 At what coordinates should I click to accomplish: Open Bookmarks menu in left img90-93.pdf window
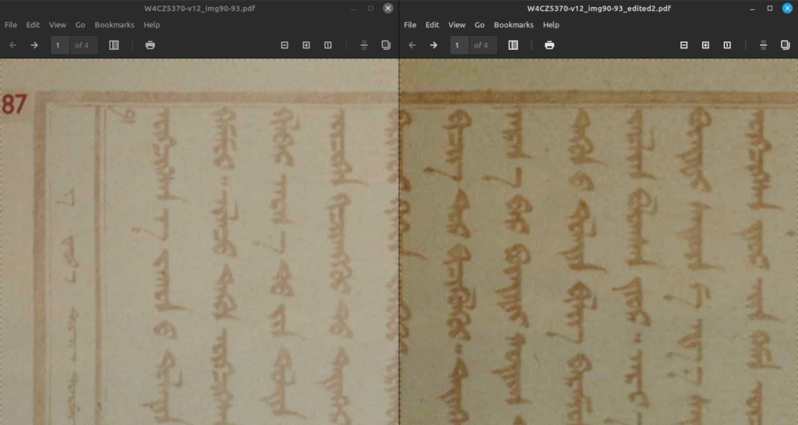pos(115,25)
